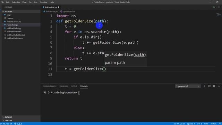222x125 pixels.
Task: Click the UTF-8 encoding indicator
Action: [199, 124]
